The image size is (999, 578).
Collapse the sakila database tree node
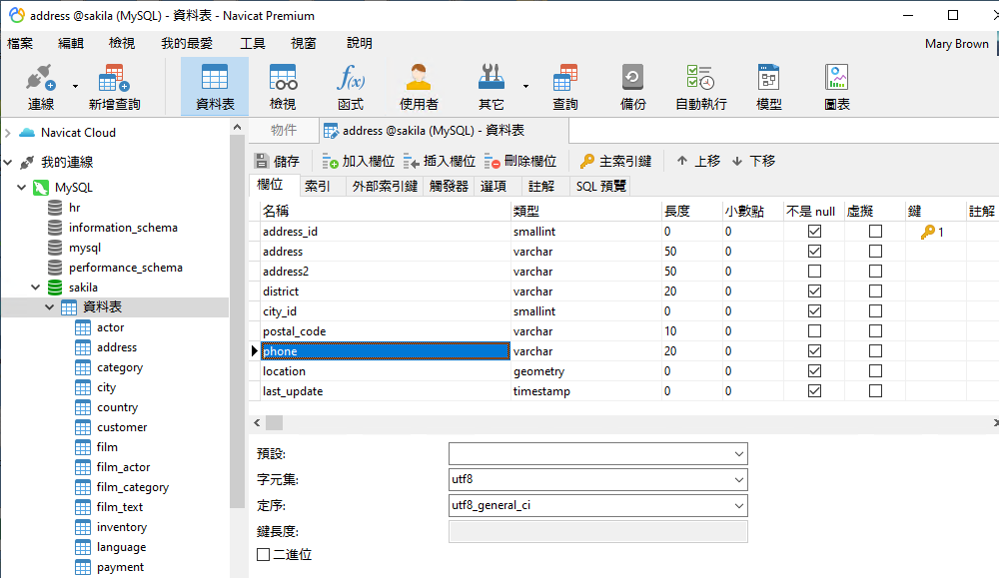pos(35,288)
